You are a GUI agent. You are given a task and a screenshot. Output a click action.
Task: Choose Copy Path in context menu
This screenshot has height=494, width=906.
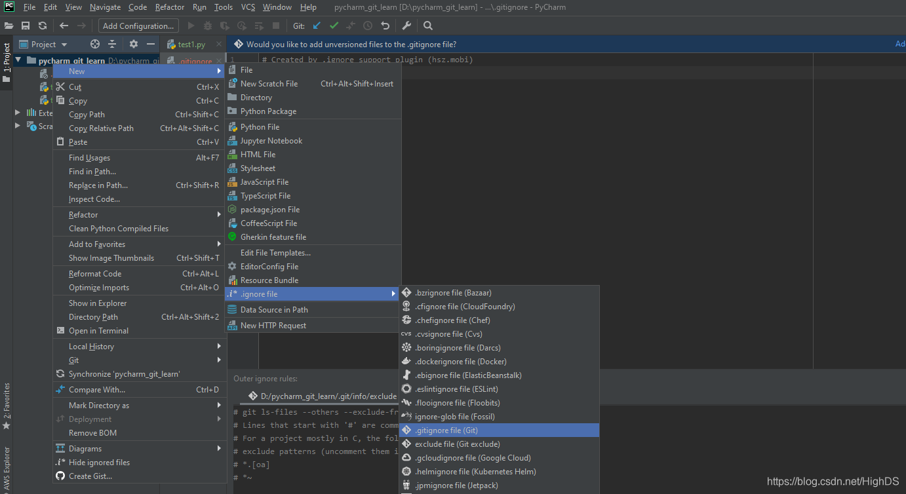139,115
